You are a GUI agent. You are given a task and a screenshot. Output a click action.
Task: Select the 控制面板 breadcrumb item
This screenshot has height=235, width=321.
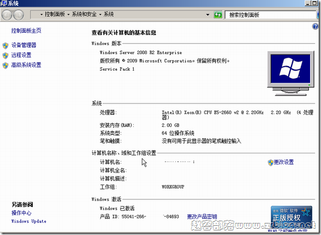click(55, 14)
